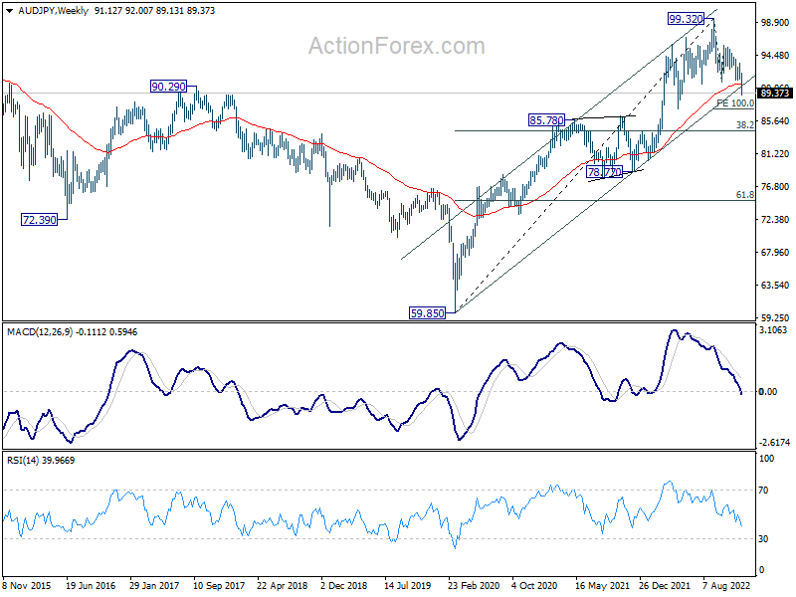Click the 10 Sep 2017 date label
The width and height of the screenshot is (796, 597).
pos(219,585)
